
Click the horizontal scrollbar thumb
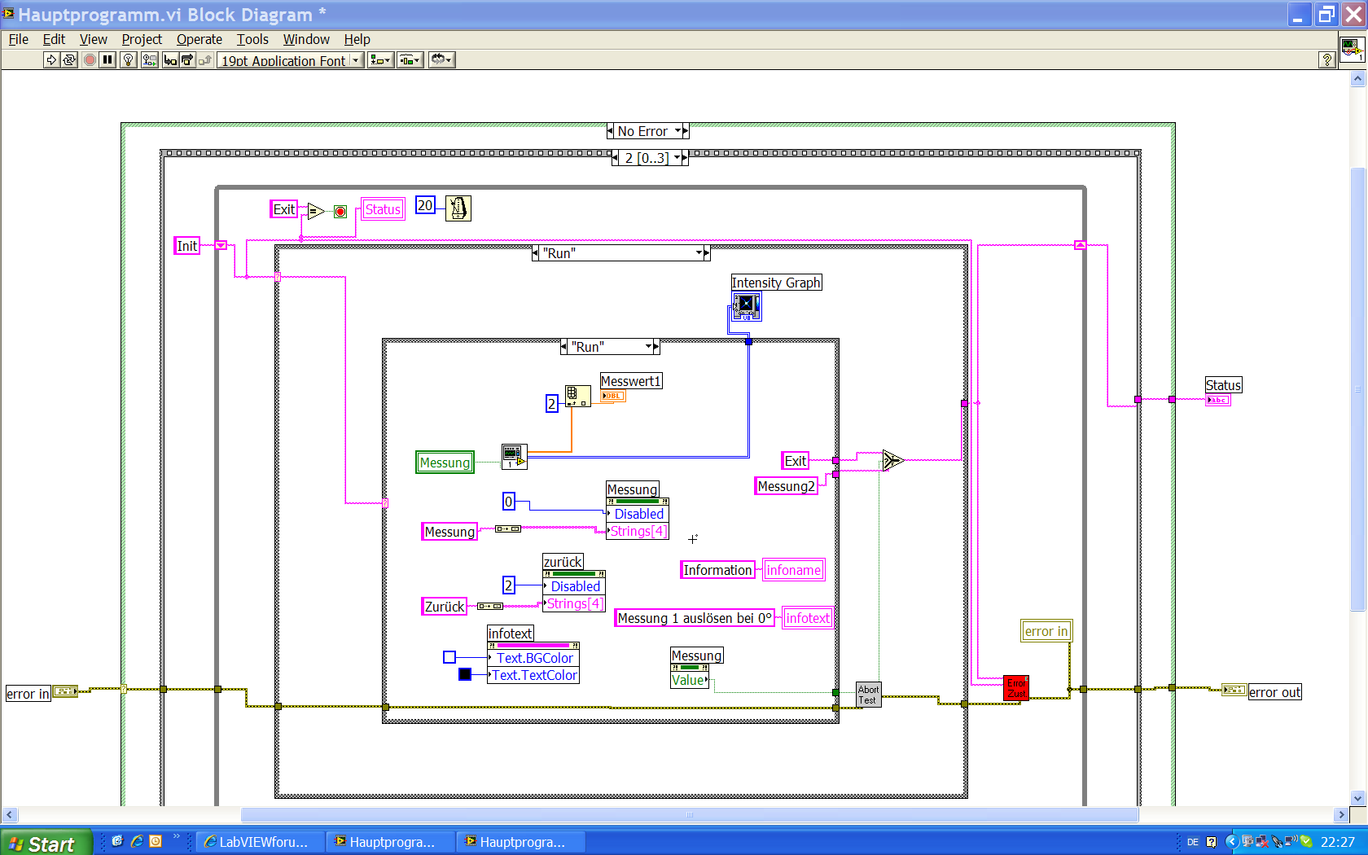pyautogui.click(x=690, y=815)
